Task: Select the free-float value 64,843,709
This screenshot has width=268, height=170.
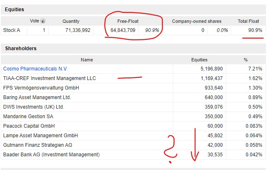Action: coord(123,30)
